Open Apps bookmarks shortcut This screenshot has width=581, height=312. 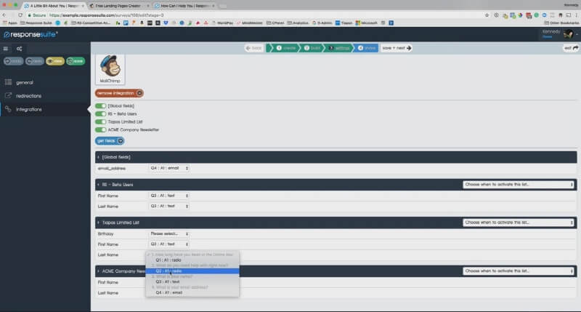point(9,23)
